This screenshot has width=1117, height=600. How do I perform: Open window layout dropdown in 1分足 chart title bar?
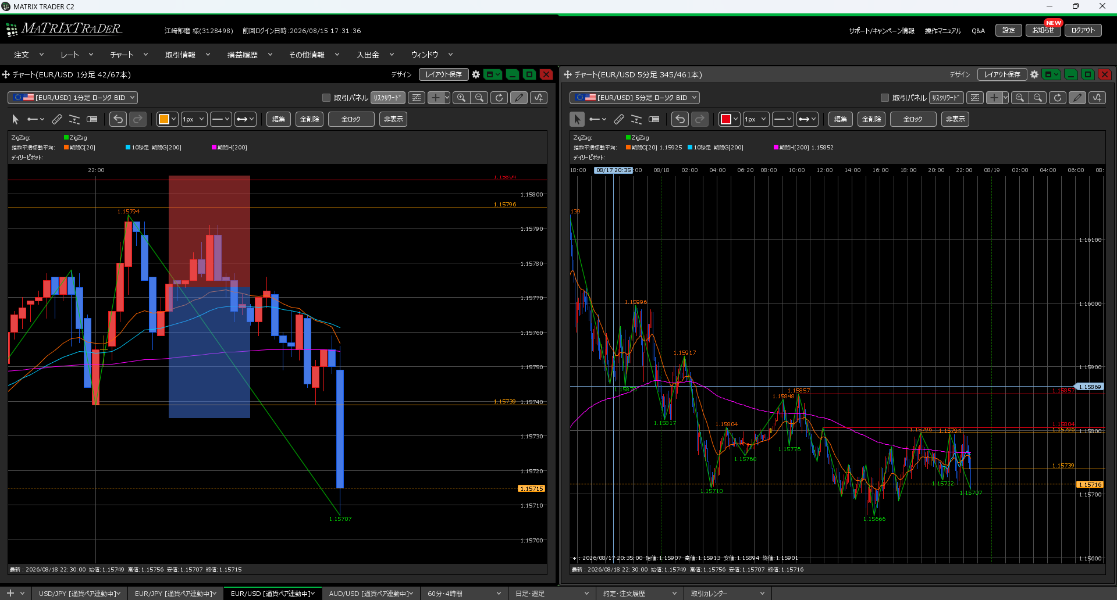point(493,74)
